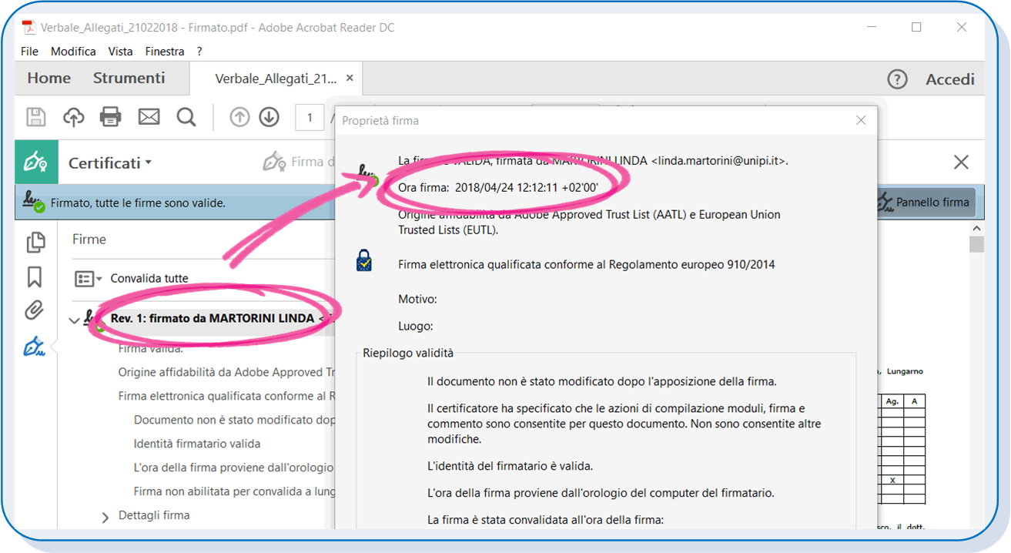Collapse the Rev. 1 signature entry
1011x553 pixels.
point(74,320)
